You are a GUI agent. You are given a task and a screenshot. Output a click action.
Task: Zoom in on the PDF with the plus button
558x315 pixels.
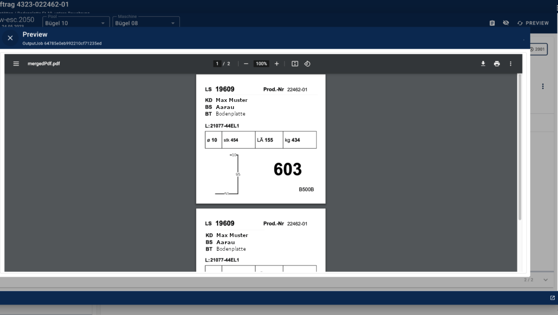(277, 64)
